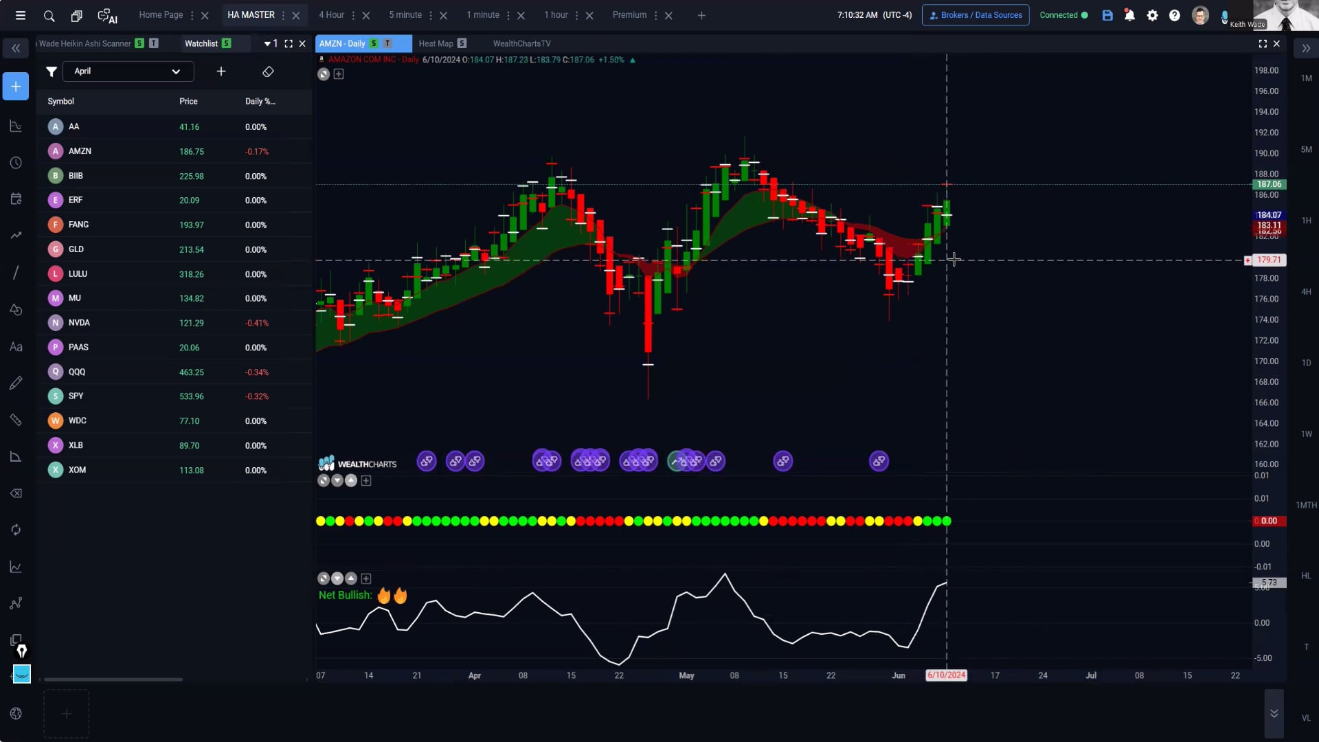This screenshot has width=1319, height=742.
Task: Toggle the 1M timeframe in right sidebar
Action: 1306,78
